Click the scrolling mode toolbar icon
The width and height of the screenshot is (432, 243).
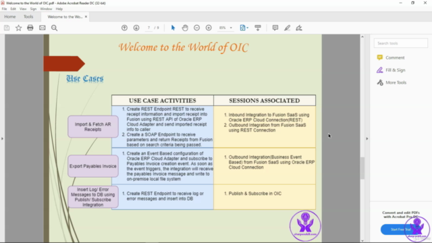coord(258,28)
